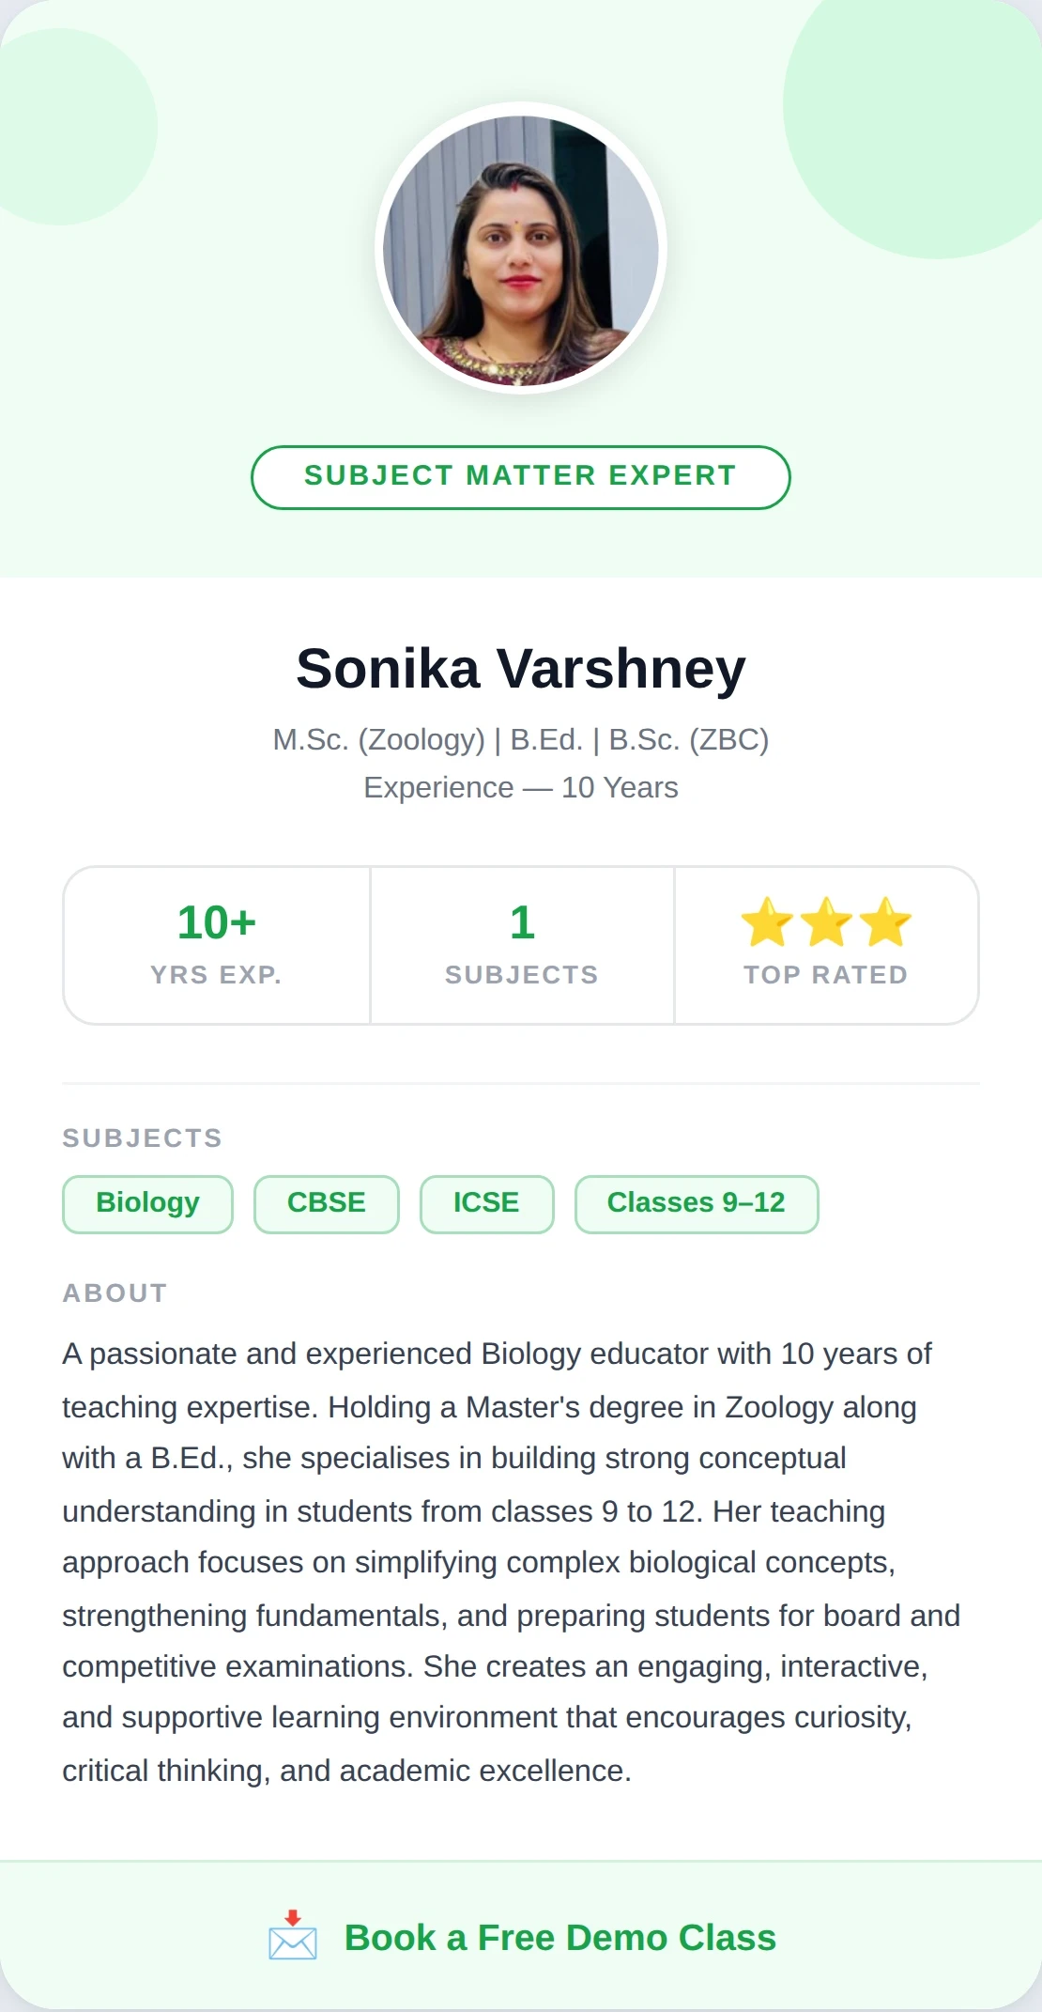Enable the ICSE board filter chip
Screen dimensions: 1042x2012
click(x=486, y=1203)
